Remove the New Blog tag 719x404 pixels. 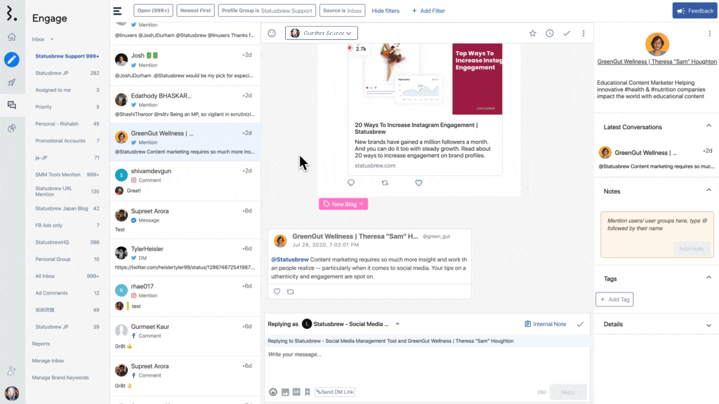tap(362, 204)
